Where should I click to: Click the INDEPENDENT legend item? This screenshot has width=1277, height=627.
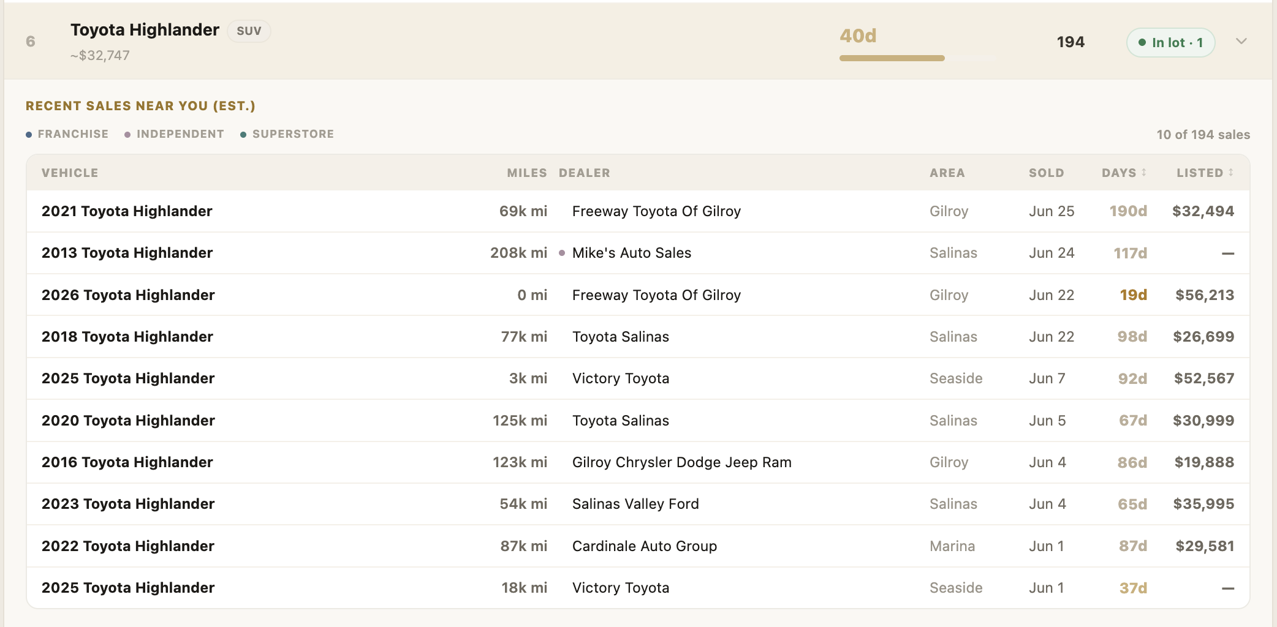click(x=175, y=134)
